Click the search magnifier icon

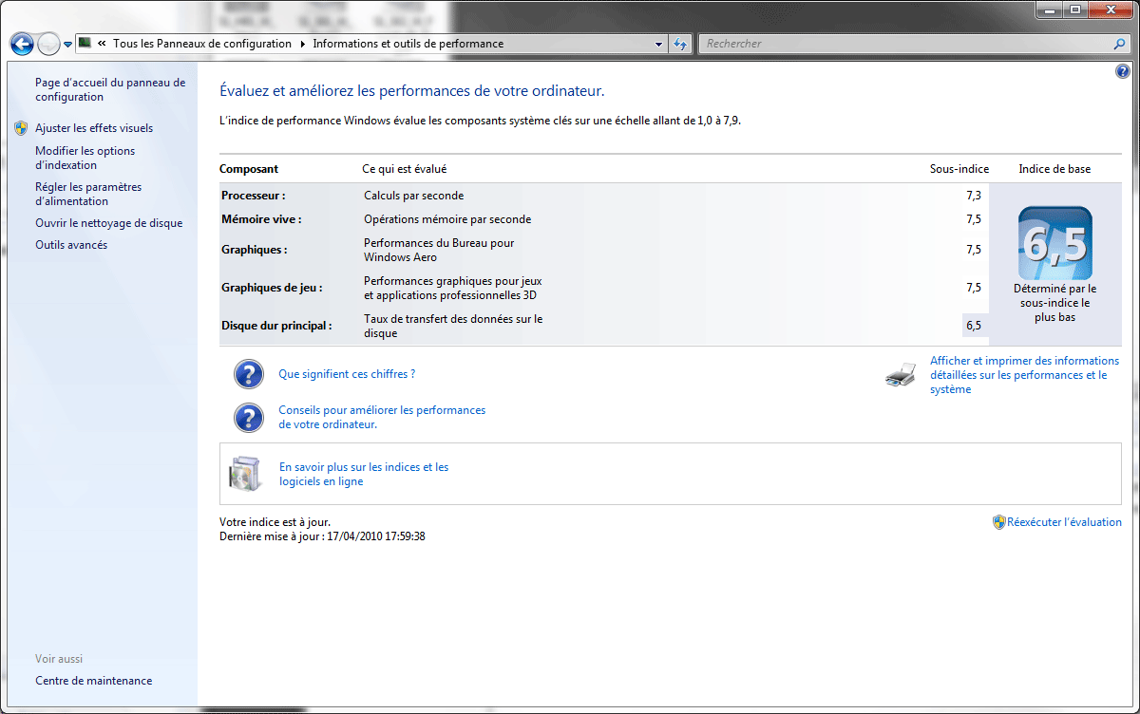[x=1120, y=44]
